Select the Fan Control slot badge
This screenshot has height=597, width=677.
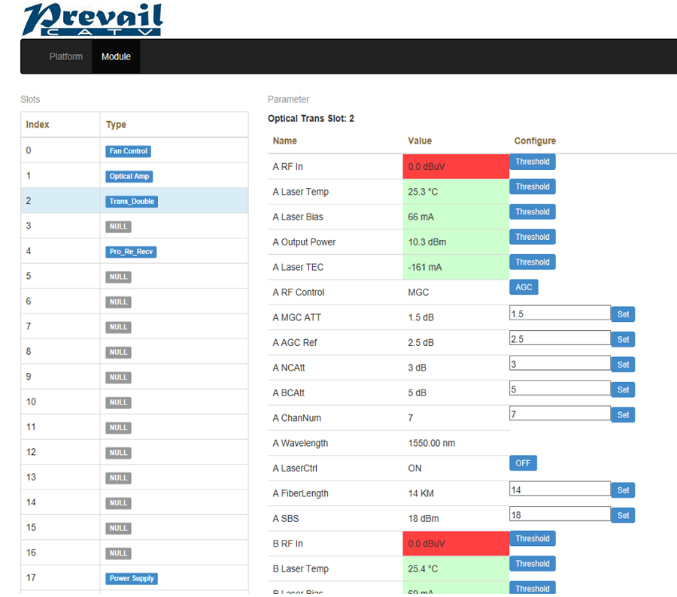point(128,151)
